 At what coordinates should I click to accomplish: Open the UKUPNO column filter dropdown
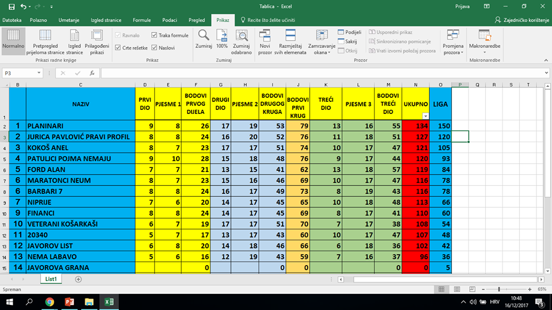pyautogui.click(x=425, y=116)
